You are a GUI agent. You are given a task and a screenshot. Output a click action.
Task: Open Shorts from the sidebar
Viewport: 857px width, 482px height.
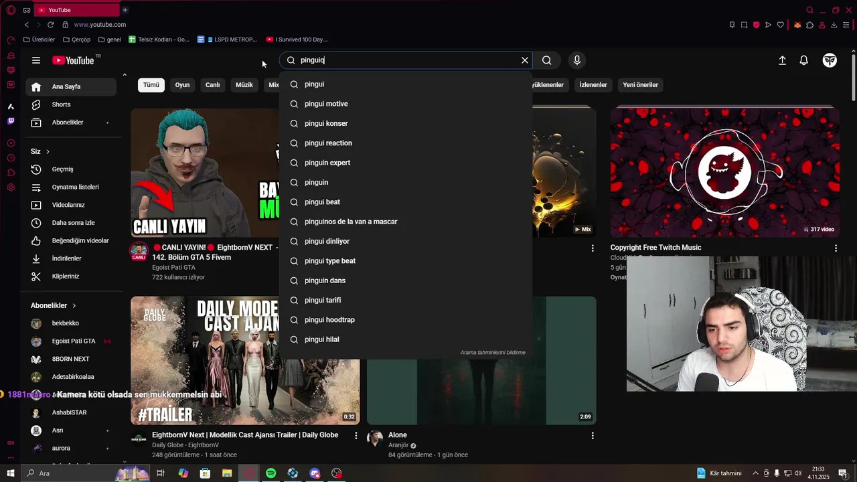coord(71,104)
